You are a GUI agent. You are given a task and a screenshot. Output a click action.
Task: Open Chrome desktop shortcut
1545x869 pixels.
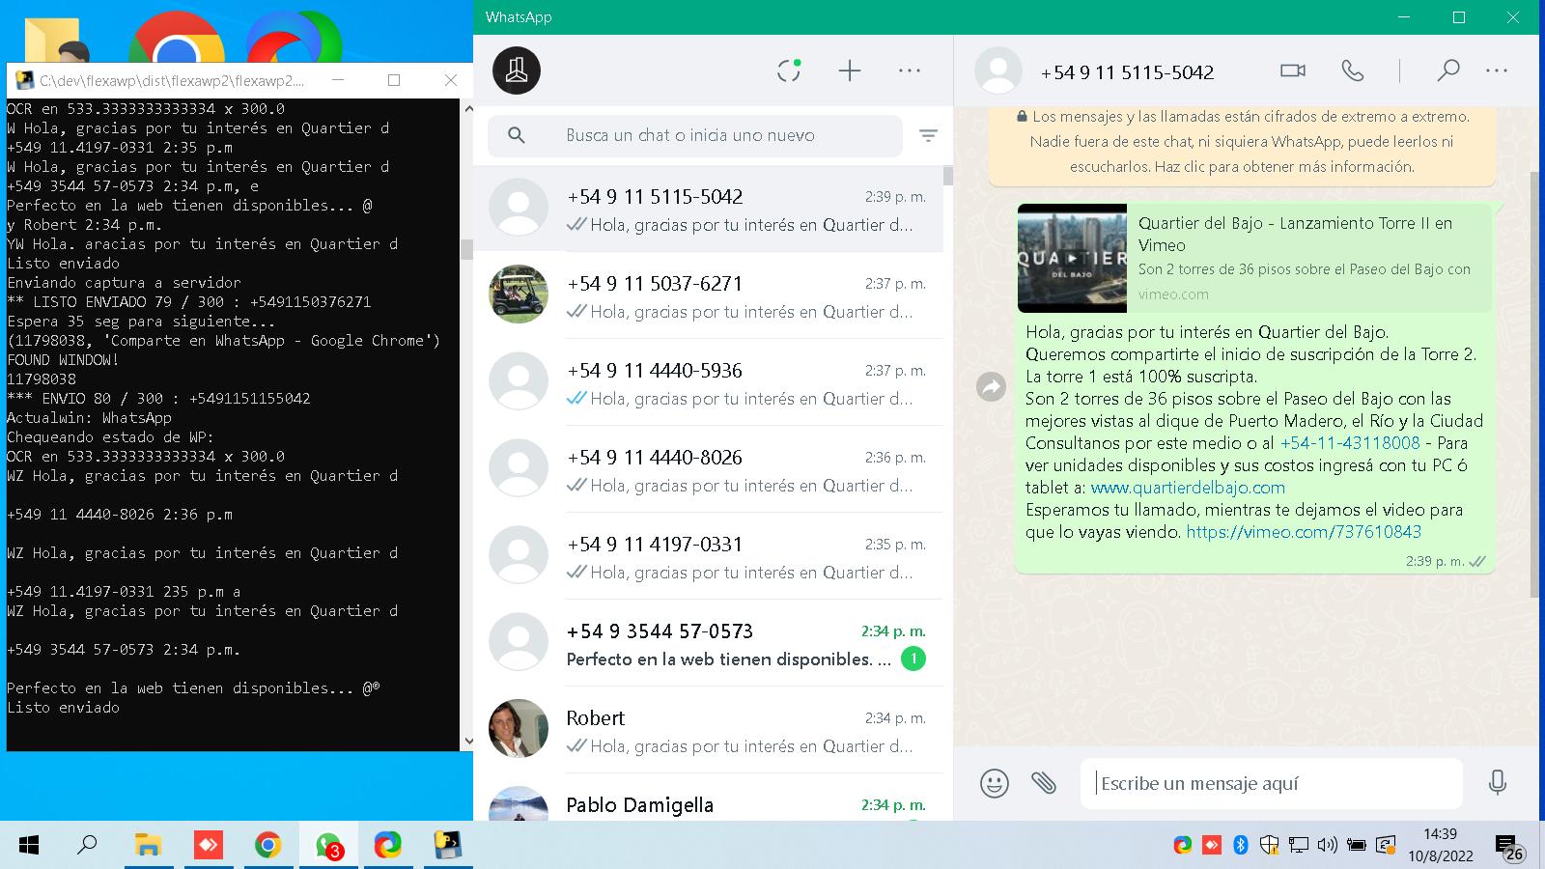coord(177,37)
